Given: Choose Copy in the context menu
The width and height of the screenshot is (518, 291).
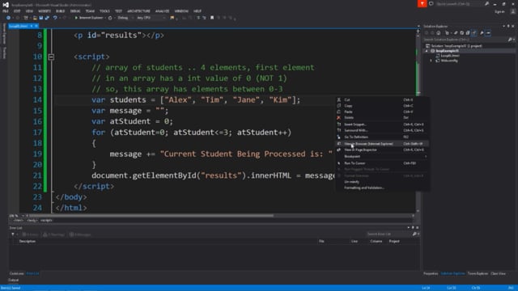Looking at the screenshot, I should (x=382, y=106).
